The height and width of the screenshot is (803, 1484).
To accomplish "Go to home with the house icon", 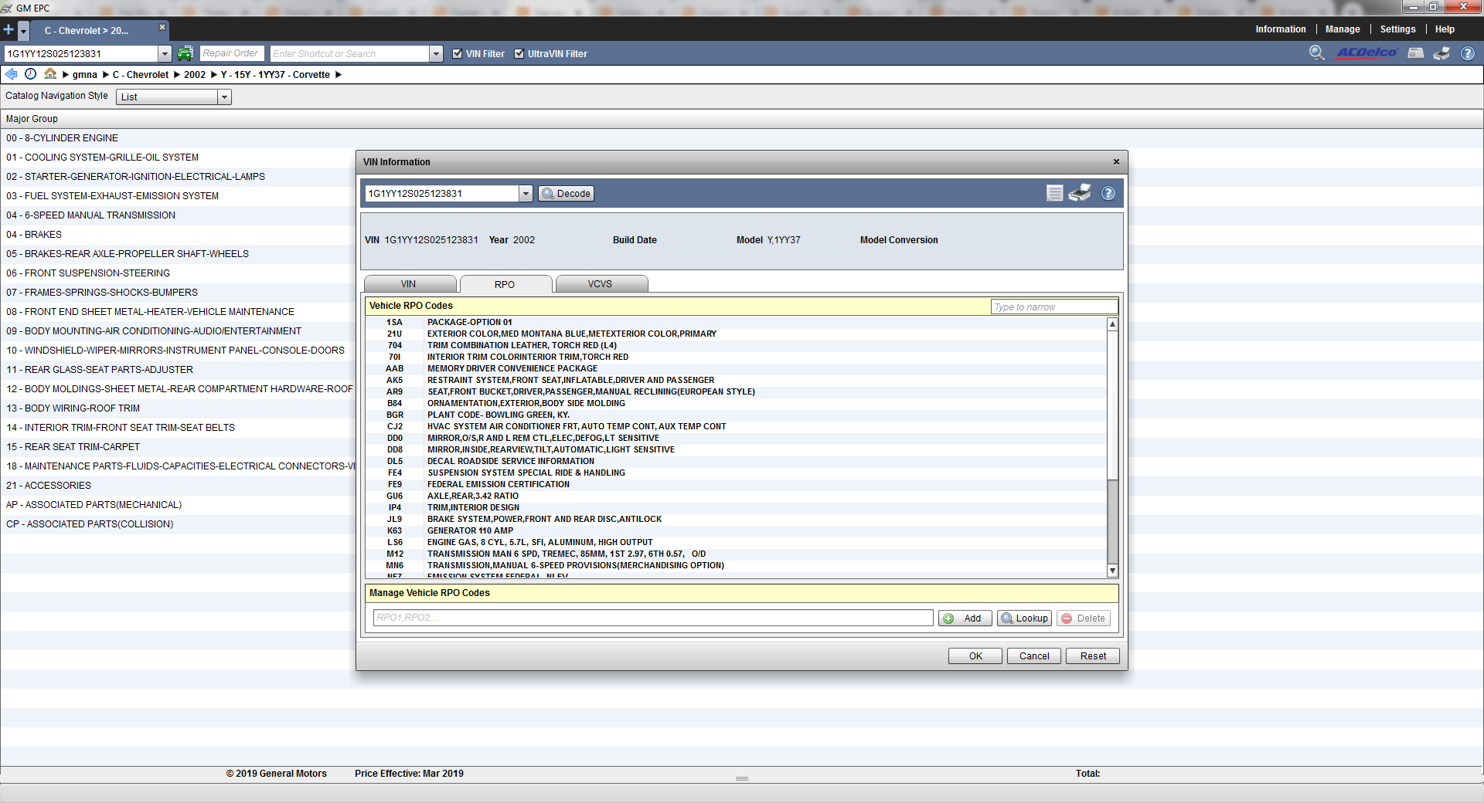I will point(50,74).
